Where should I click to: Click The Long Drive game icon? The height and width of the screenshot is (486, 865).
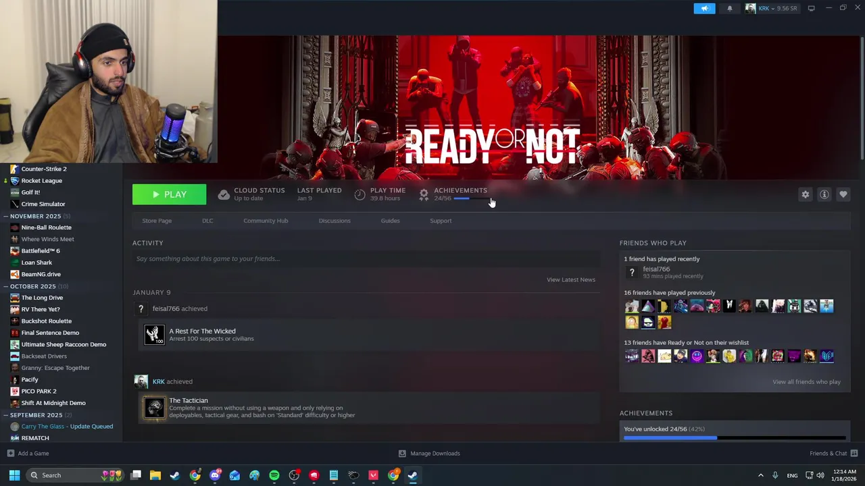click(x=15, y=298)
